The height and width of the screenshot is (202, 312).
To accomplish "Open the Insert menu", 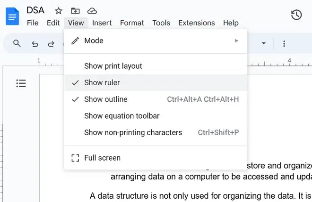I will coord(102,23).
